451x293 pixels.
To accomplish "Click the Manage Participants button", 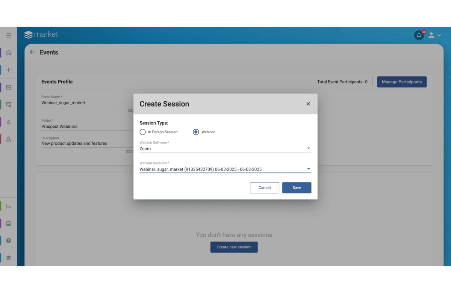I will tap(401, 82).
